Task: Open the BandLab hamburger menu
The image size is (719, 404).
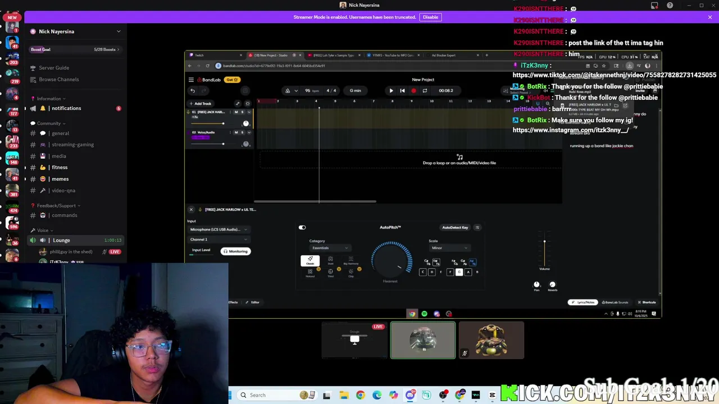Action: (x=191, y=80)
